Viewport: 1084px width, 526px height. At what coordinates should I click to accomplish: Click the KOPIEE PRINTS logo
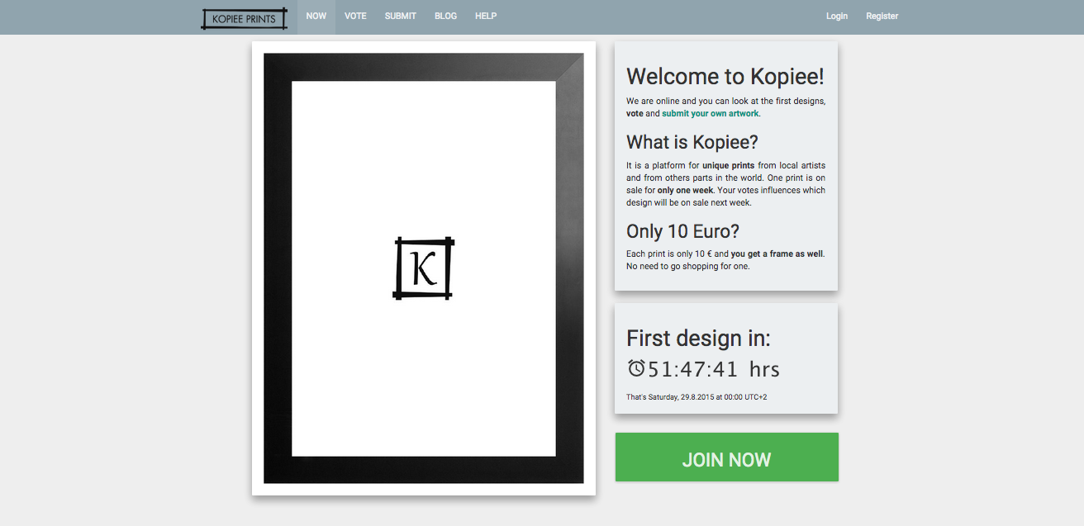pyautogui.click(x=244, y=16)
